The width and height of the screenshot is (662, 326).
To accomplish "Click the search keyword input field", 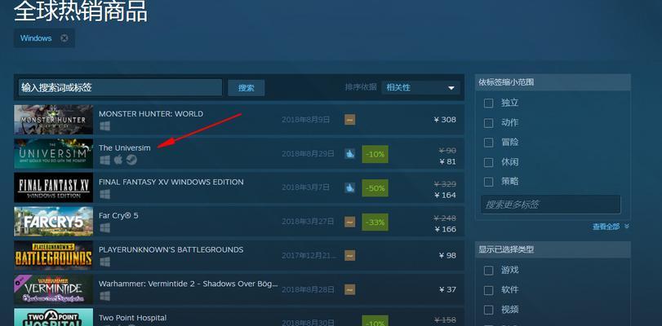I will pos(120,88).
